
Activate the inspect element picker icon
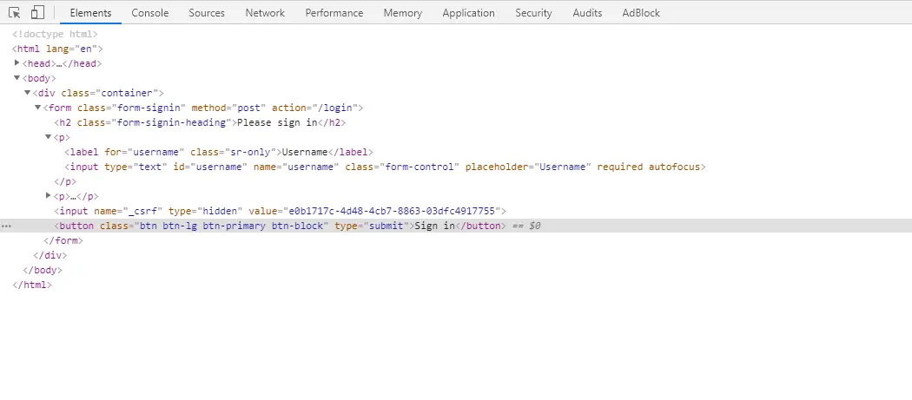pyautogui.click(x=15, y=12)
